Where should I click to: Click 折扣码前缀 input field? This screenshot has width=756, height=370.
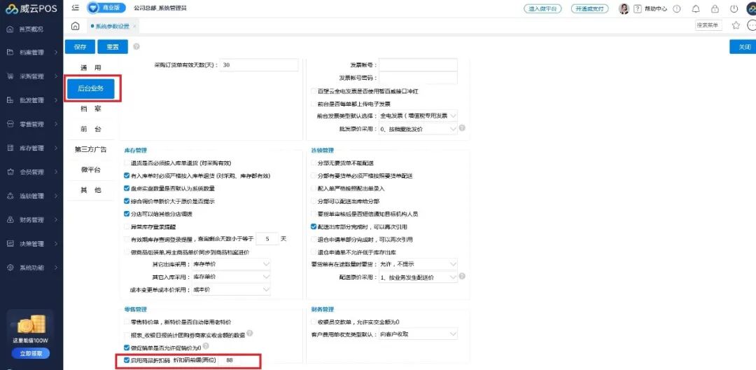coord(239,360)
